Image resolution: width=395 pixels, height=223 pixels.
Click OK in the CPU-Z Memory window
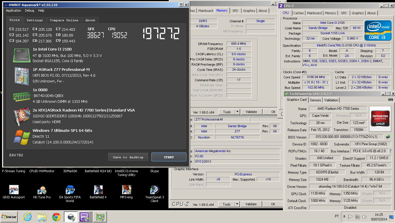(273, 112)
